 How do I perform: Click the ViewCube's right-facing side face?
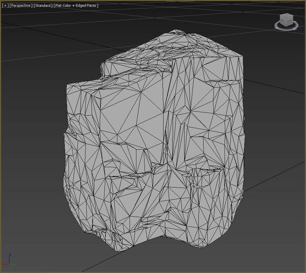point(289,22)
